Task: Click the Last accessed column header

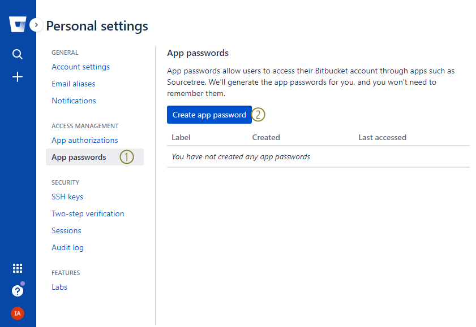Action: pyautogui.click(x=382, y=137)
